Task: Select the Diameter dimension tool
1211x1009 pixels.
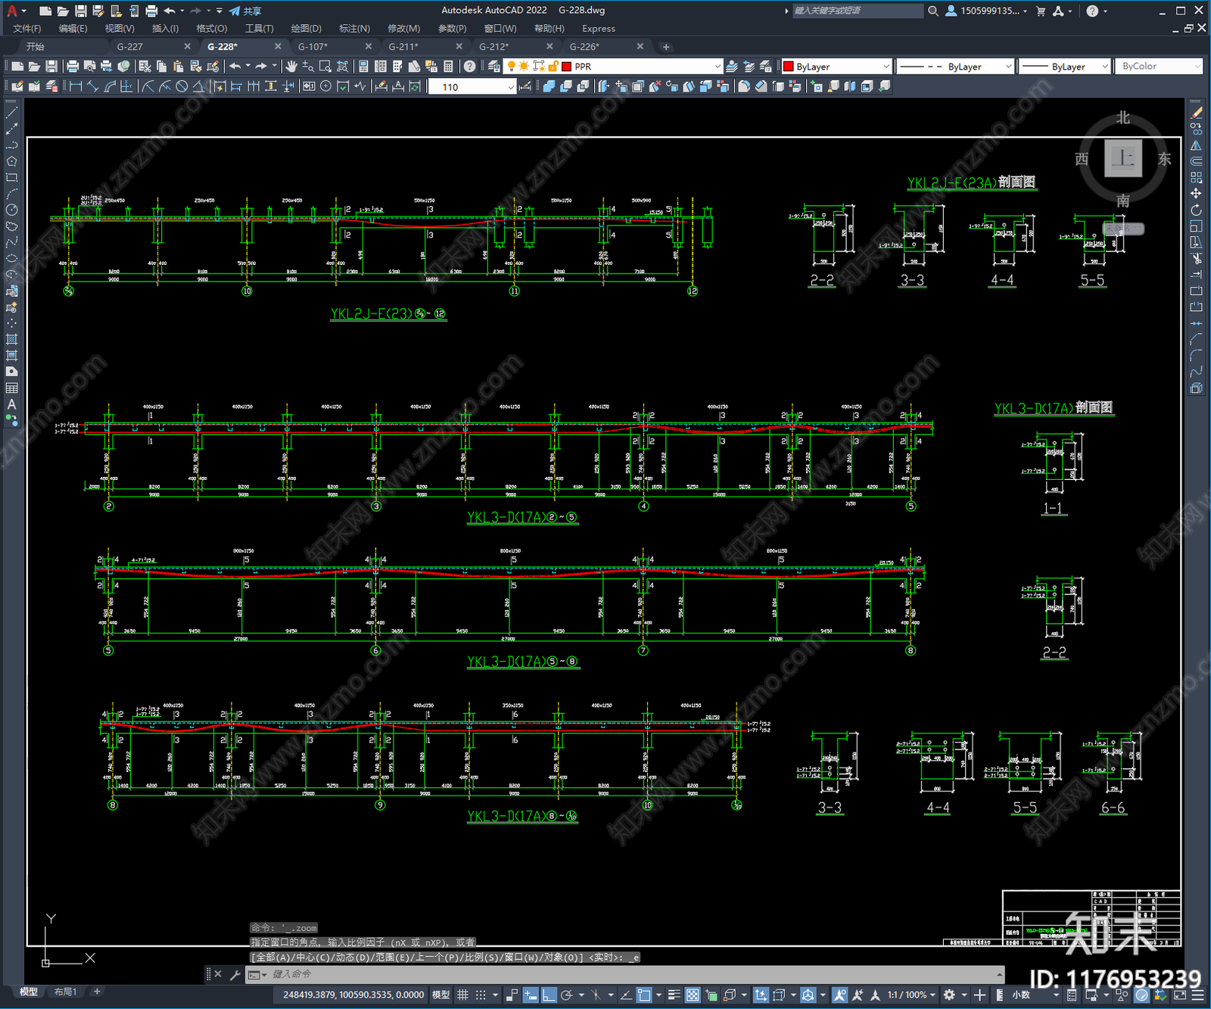Action: pos(182,86)
